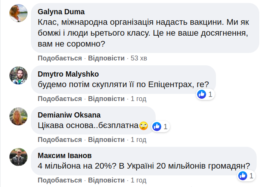Open Максим Іванов's profile name link
274x187 pixels.
click(x=65, y=155)
